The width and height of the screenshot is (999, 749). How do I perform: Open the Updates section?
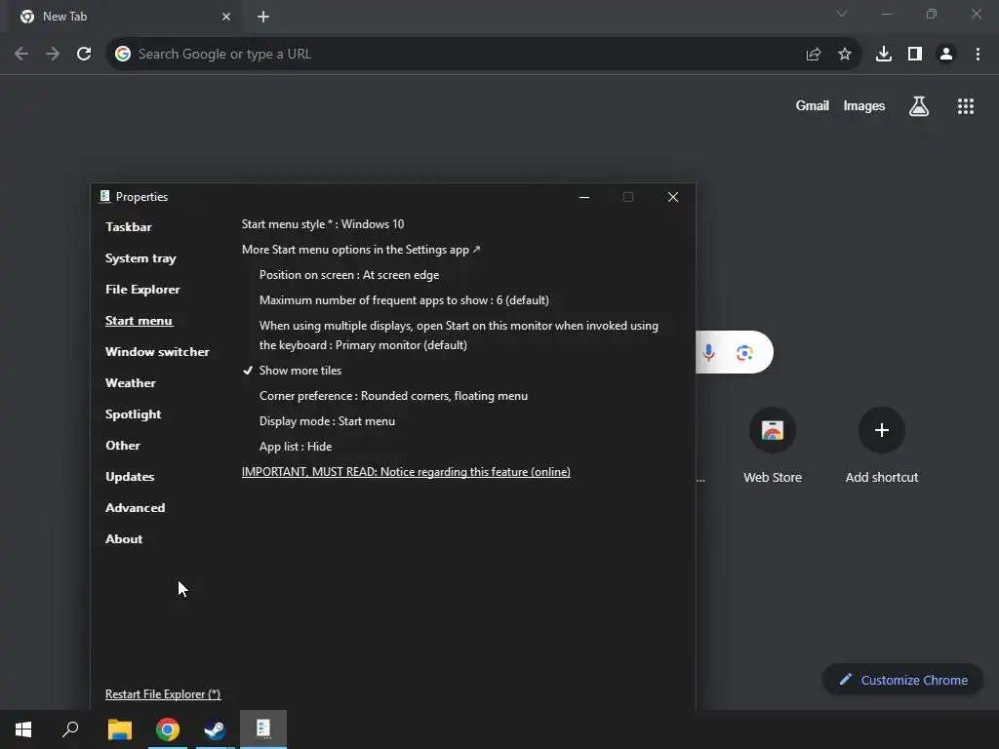point(130,476)
